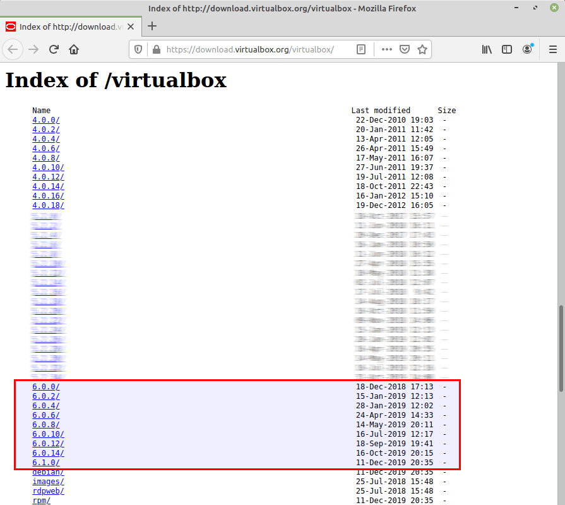Viewport: 565px width, 505px height.
Task: Open Firefox hamburger application menu
Action: 552,49
